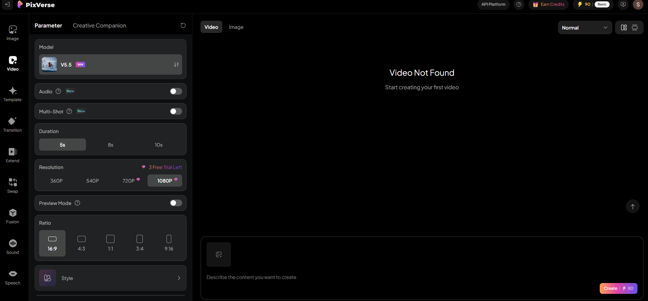The image size is (648, 301).
Task: Click the Earn Credits button
Action: tap(548, 4)
